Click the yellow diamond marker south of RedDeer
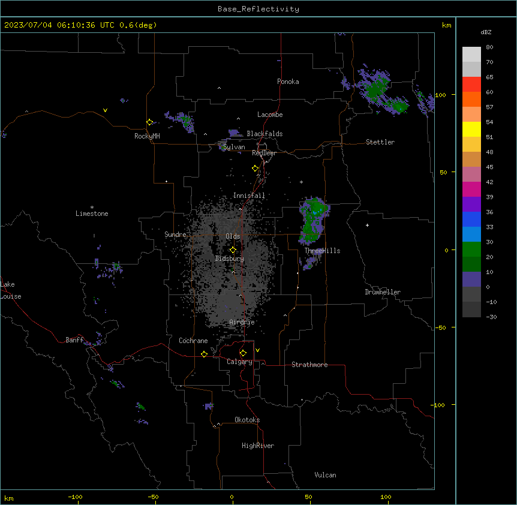Screen dimensions: 517x505 click(255, 169)
